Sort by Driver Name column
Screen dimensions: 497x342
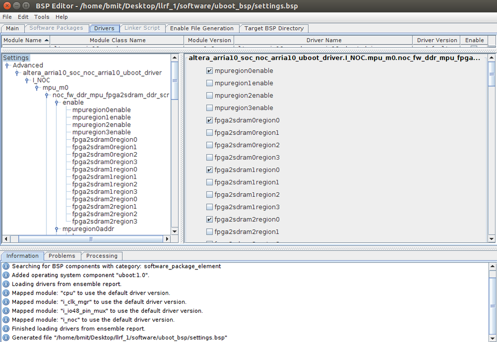tap(323, 40)
